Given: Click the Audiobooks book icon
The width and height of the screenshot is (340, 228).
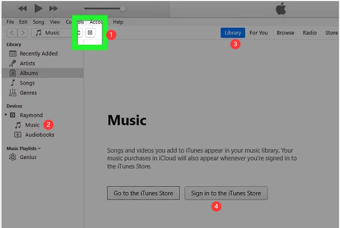Looking at the screenshot, I should pyautogui.click(x=18, y=135).
